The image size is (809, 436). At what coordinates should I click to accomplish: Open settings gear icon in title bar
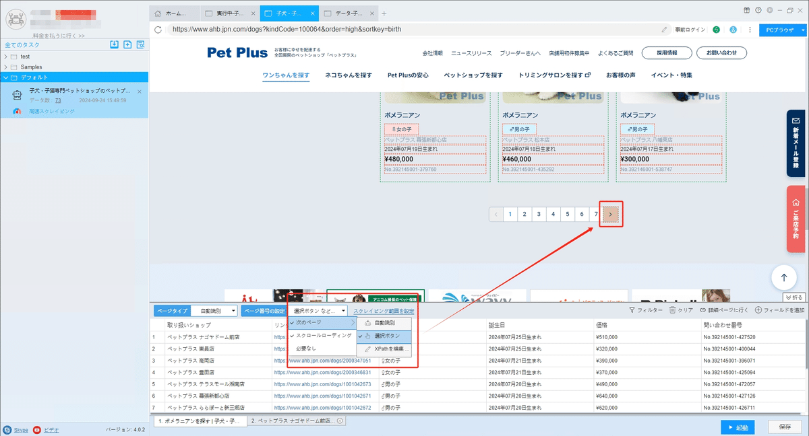[x=769, y=10]
